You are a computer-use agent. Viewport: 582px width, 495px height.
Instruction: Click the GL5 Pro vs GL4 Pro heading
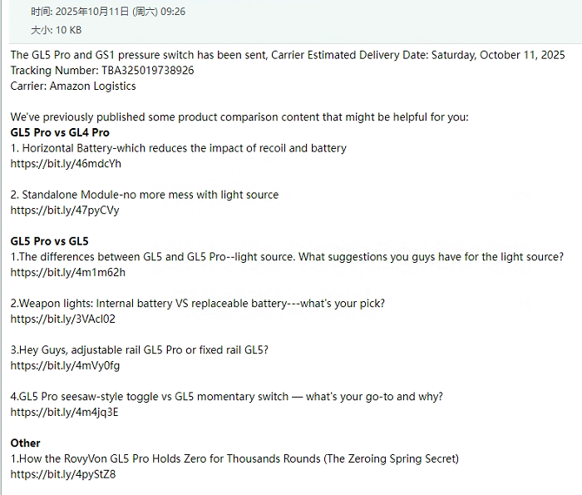(60, 132)
